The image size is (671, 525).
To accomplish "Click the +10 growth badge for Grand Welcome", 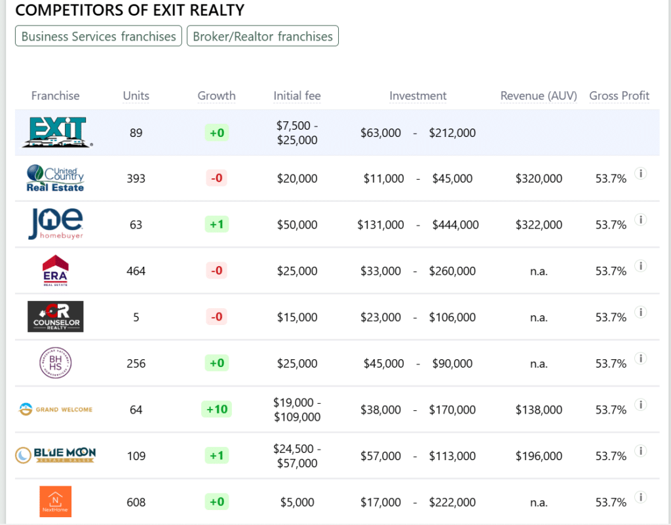I will pyautogui.click(x=216, y=410).
